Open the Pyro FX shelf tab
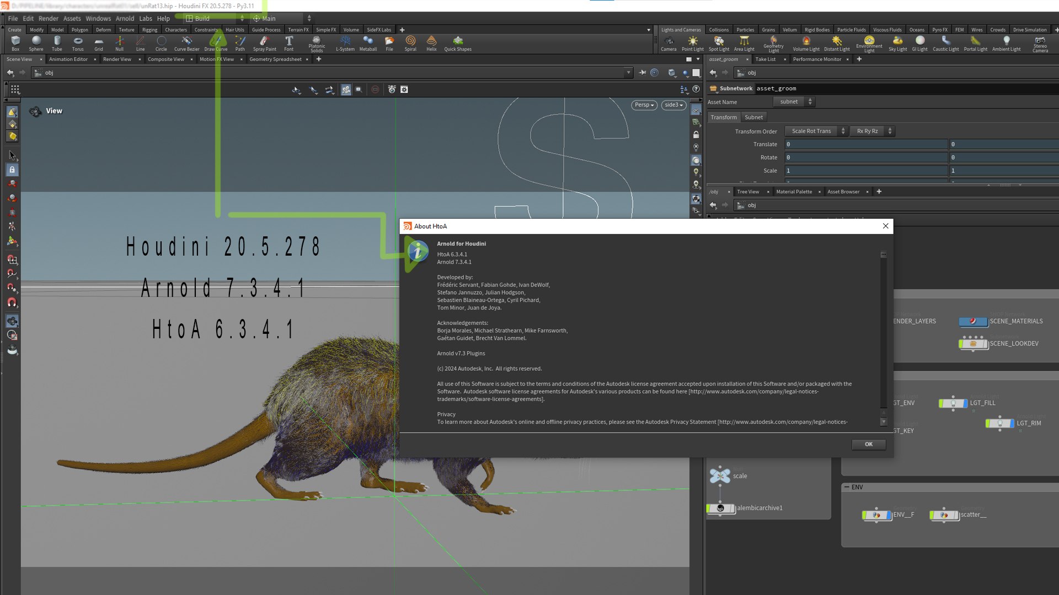This screenshot has height=595, width=1059. point(940,30)
